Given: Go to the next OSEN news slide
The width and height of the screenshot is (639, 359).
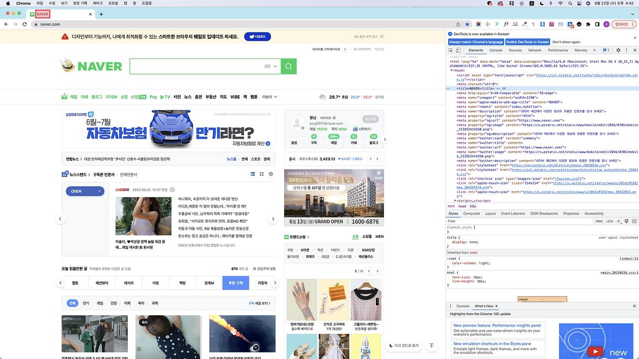Looking at the screenshot, I should (273, 219).
